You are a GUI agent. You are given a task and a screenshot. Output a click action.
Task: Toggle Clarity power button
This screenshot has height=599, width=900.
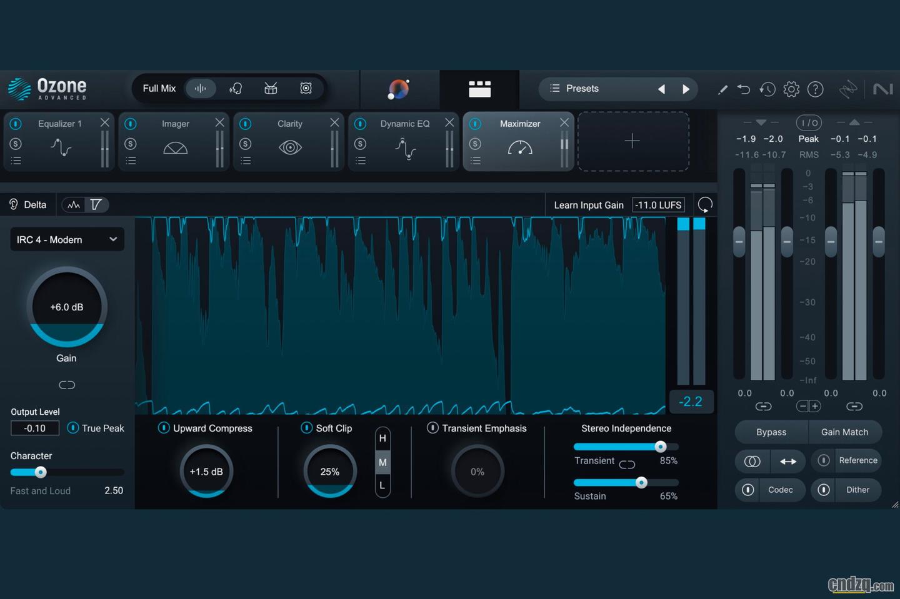coord(246,124)
